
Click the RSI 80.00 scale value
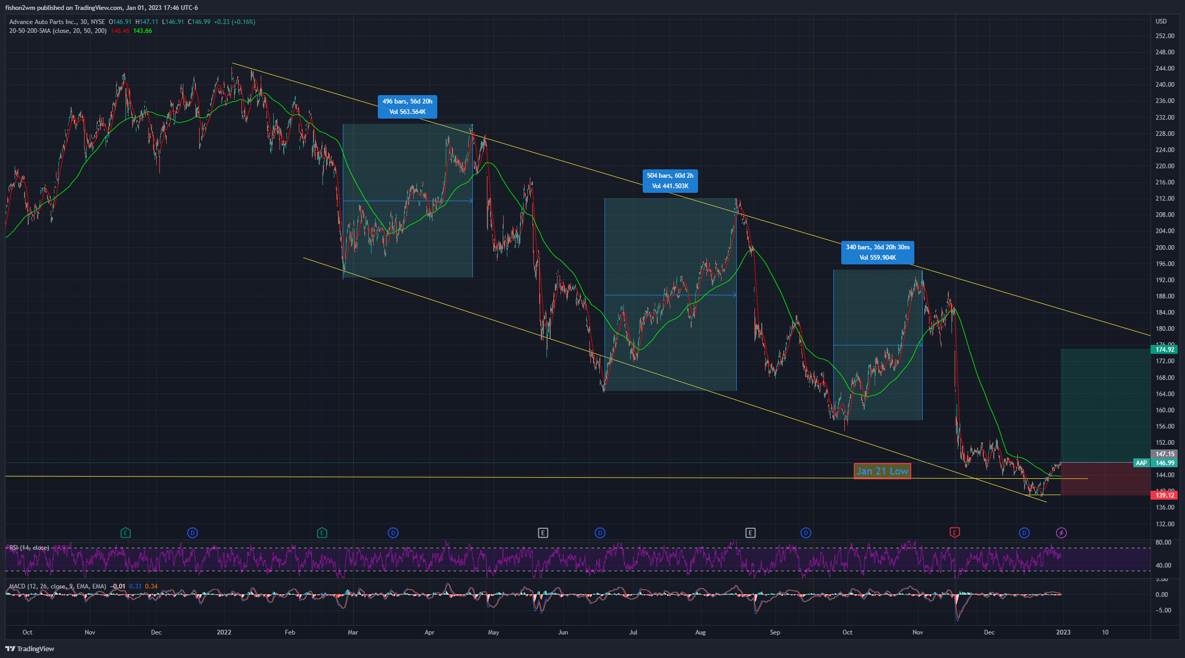[x=1163, y=542]
